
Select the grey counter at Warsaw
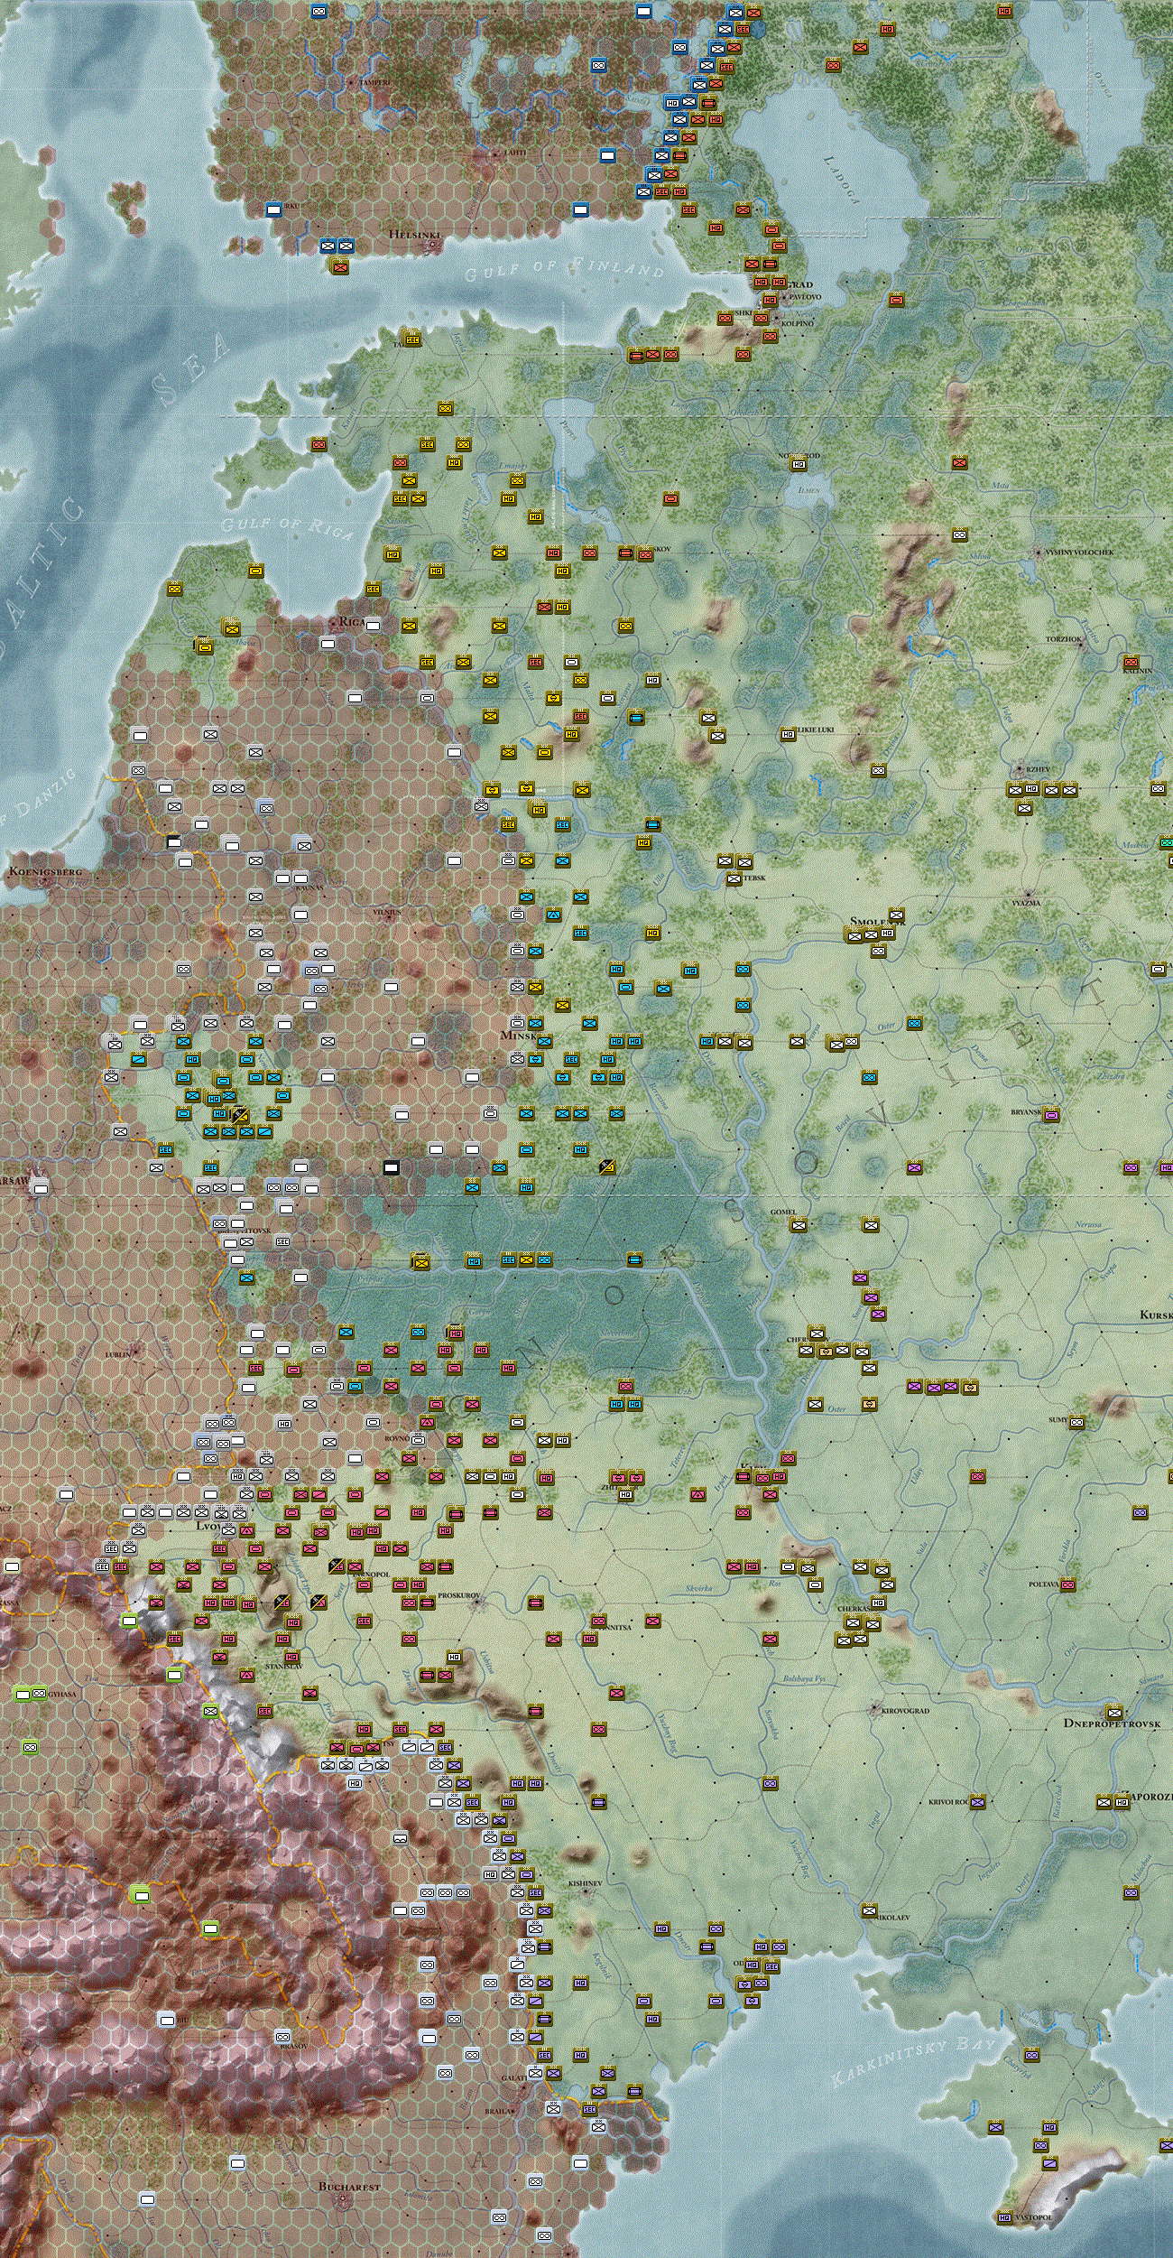[40, 1188]
